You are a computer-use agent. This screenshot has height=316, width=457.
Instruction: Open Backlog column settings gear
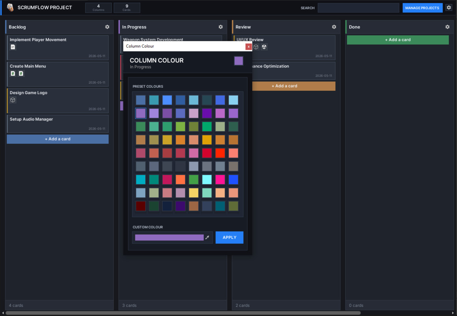pos(107,27)
